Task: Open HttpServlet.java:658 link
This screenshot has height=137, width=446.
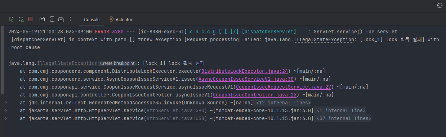Action: click(x=175, y=118)
